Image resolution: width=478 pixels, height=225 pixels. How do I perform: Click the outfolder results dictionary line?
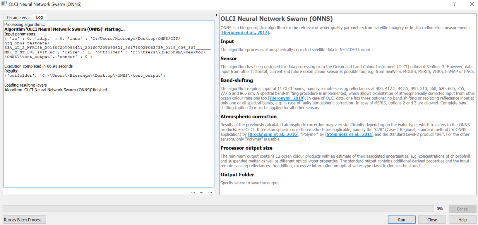point(85,76)
